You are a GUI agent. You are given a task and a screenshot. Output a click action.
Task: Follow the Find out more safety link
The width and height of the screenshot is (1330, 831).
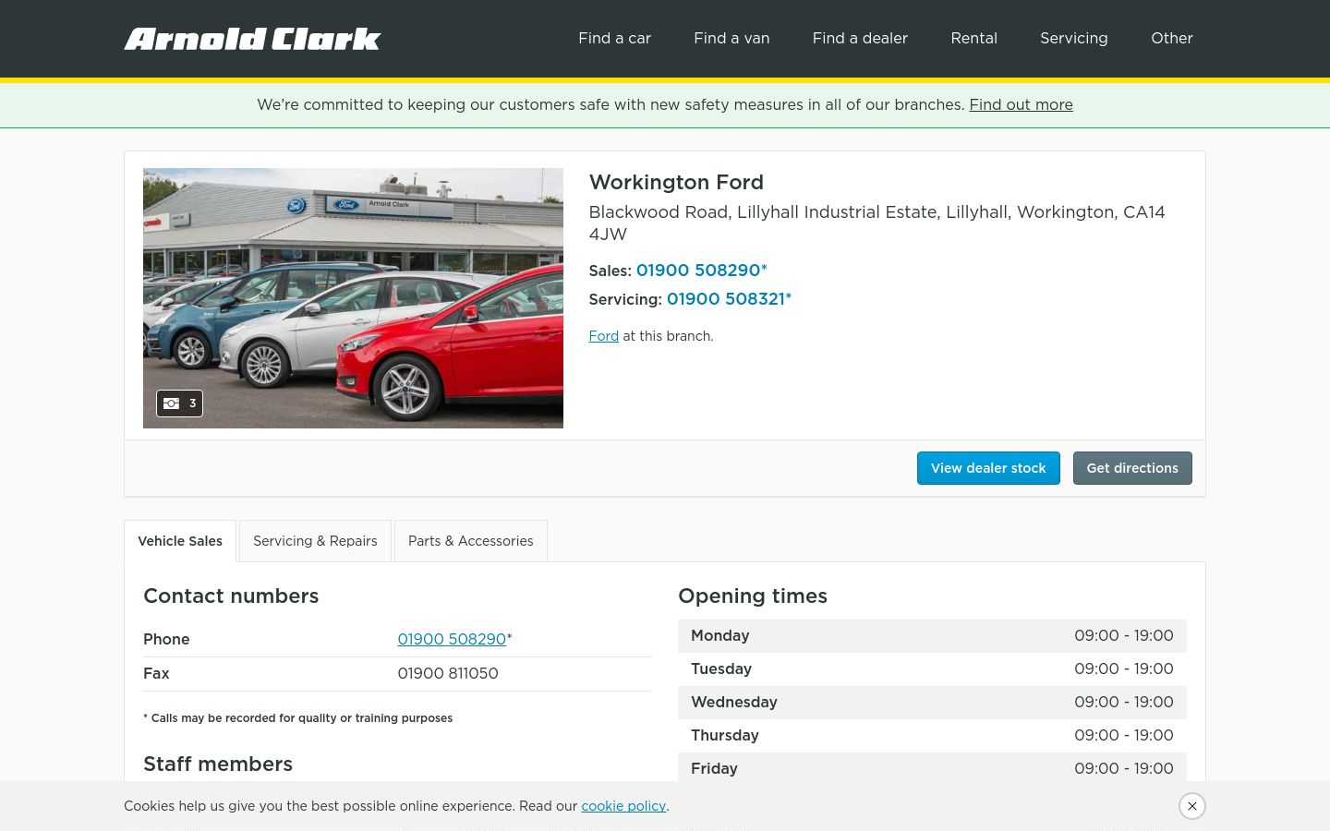[1021, 104]
